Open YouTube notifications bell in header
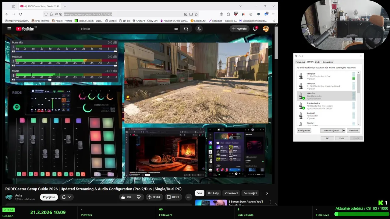Image resolution: width=390 pixels, height=219 pixels. [255, 29]
